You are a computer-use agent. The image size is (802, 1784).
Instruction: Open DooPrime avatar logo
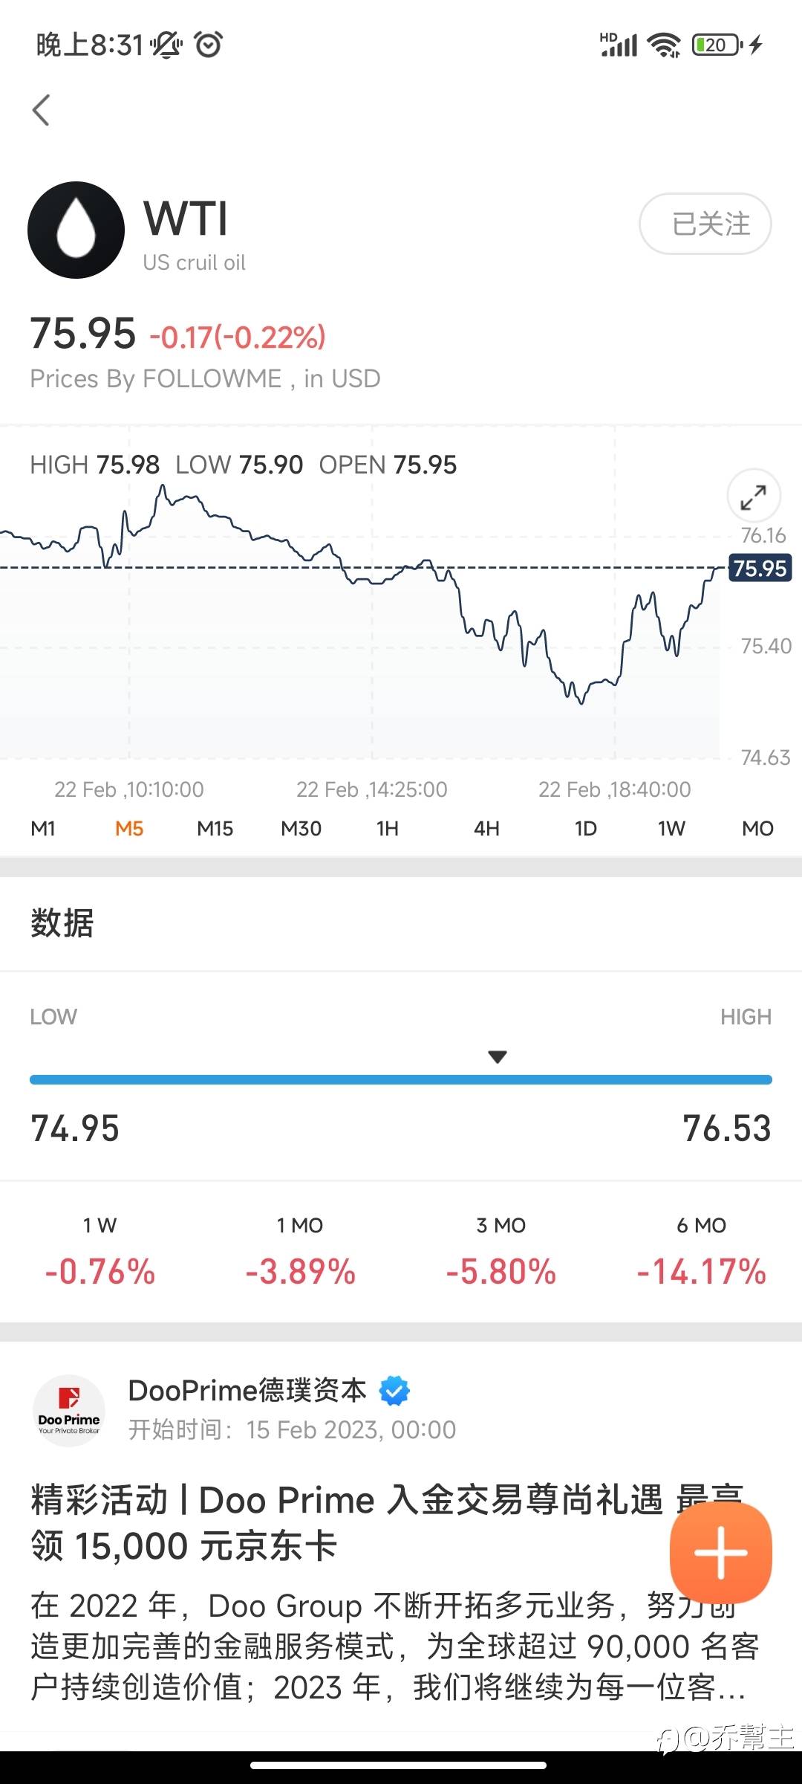click(69, 1410)
